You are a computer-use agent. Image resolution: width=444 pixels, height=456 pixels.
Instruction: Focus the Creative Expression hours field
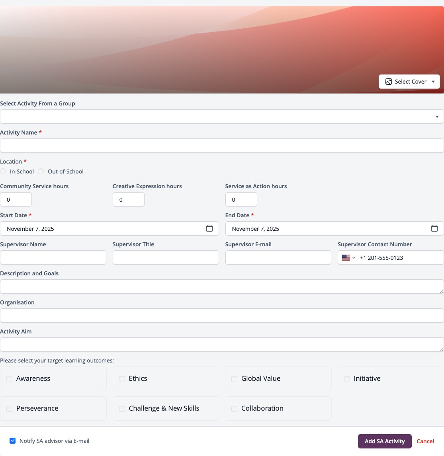point(129,199)
